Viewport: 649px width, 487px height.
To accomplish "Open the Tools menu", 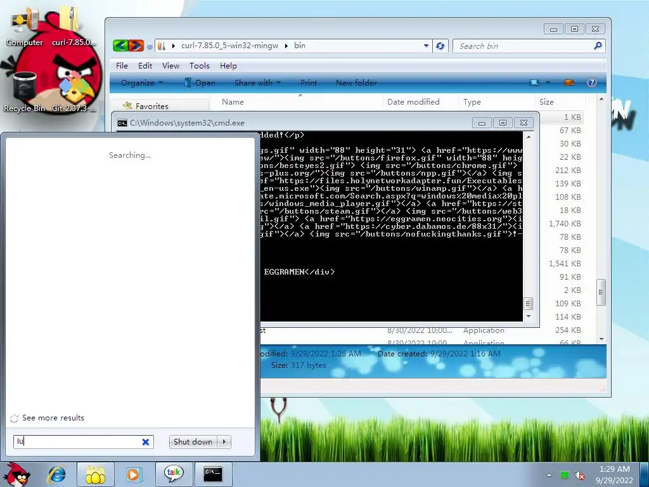I will 200,66.
